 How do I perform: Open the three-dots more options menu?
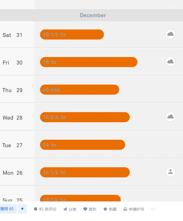pos(153,209)
